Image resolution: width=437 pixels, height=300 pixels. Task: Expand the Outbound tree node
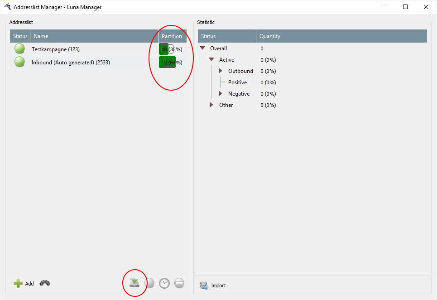221,71
